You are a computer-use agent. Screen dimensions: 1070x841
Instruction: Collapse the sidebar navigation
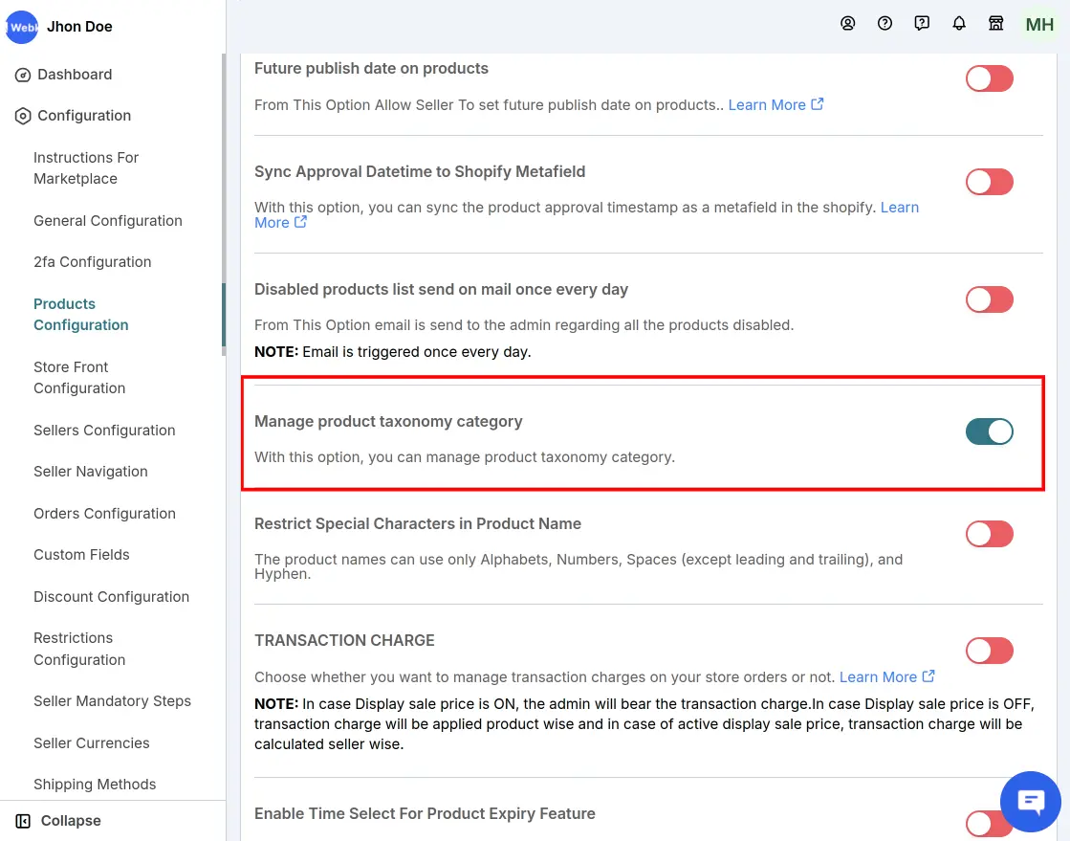[70, 820]
